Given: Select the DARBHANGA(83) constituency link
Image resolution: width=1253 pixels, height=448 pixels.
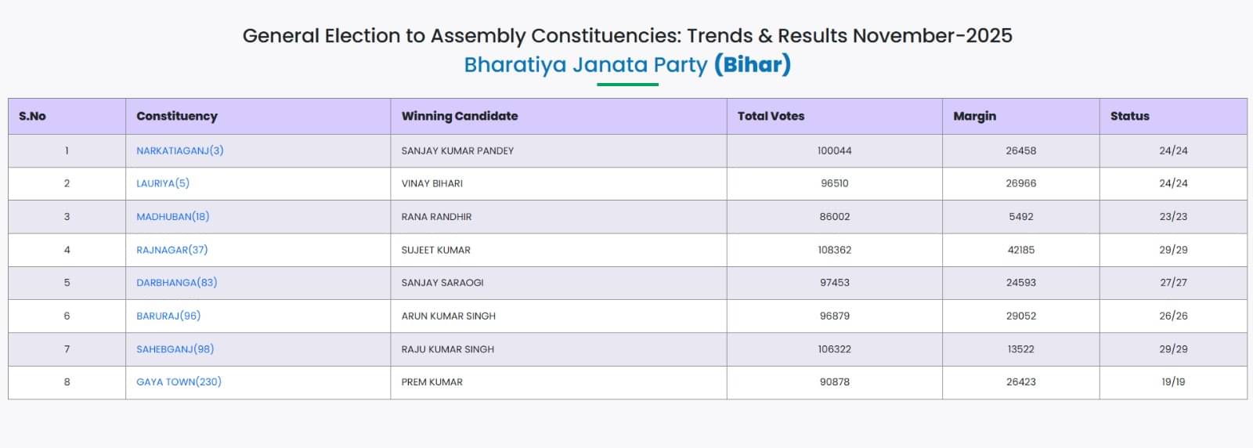Looking at the screenshot, I should [x=176, y=283].
